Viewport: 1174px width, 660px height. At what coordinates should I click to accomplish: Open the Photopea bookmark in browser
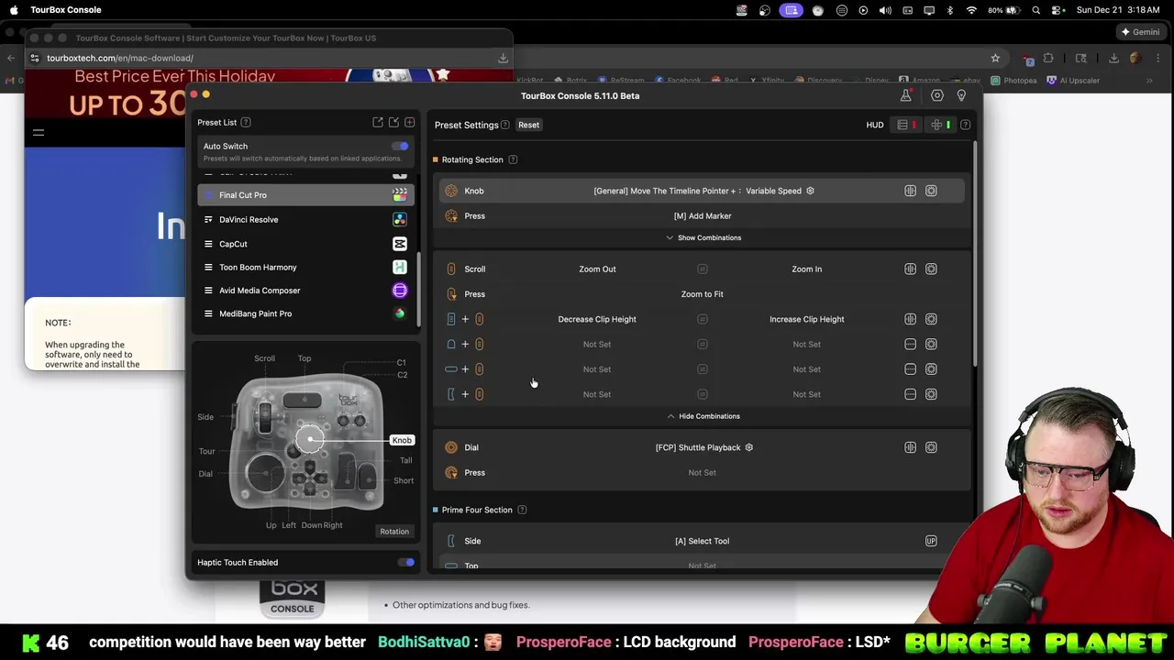pyautogui.click(x=1013, y=81)
